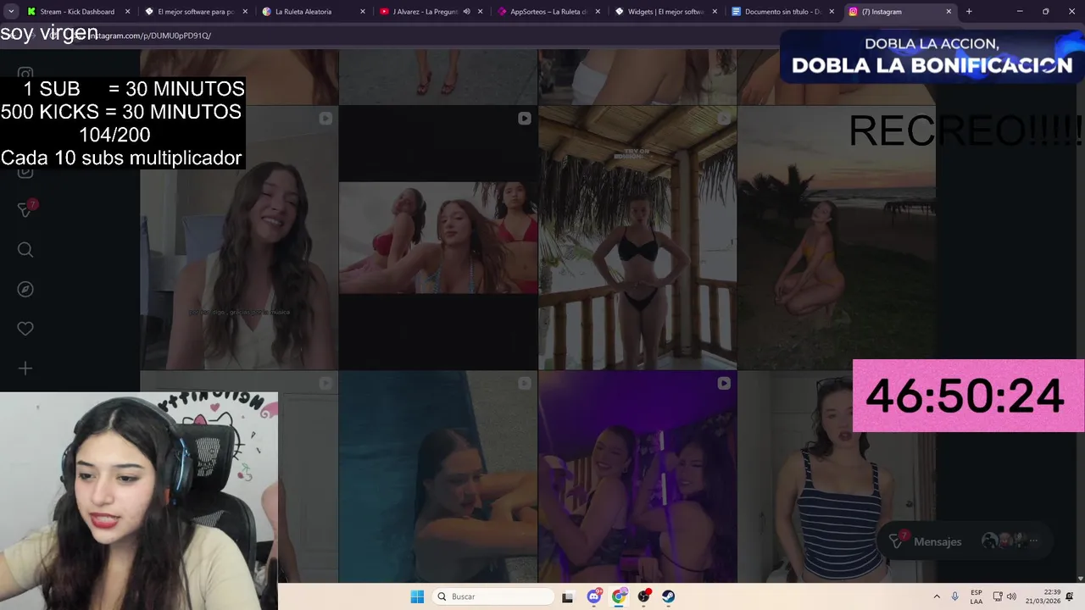Switch to Stream - Kick Dashboard tab
Viewport: 1085px width, 610px height.
click(x=76, y=12)
